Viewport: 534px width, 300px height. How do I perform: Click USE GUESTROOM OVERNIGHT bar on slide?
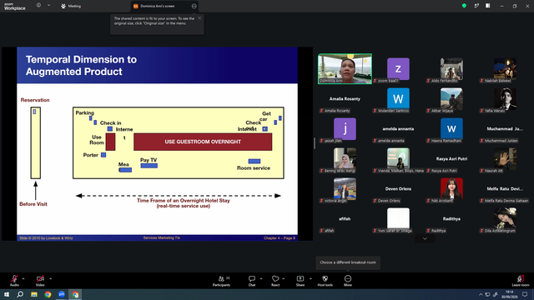point(203,142)
